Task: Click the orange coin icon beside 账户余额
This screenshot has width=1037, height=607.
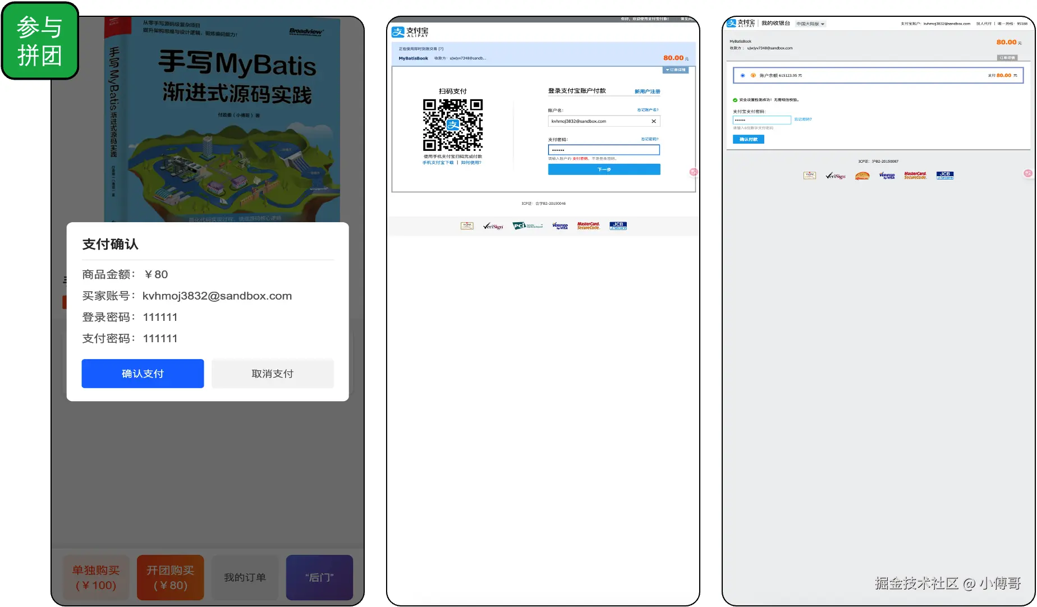Action: click(x=753, y=75)
